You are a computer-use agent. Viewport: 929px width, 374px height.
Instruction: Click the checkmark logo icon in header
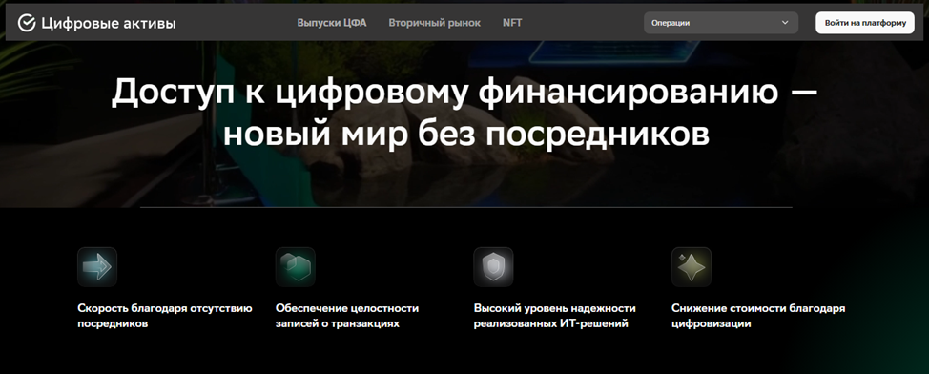pos(27,23)
